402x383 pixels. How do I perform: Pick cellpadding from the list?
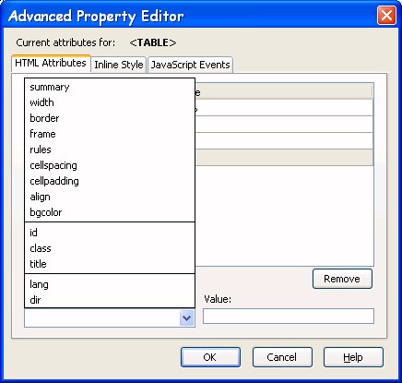point(110,181)
